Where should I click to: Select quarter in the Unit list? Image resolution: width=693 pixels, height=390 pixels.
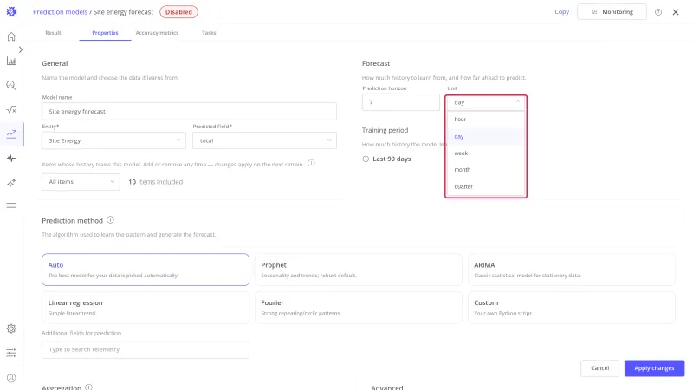[x=486, y=186]
